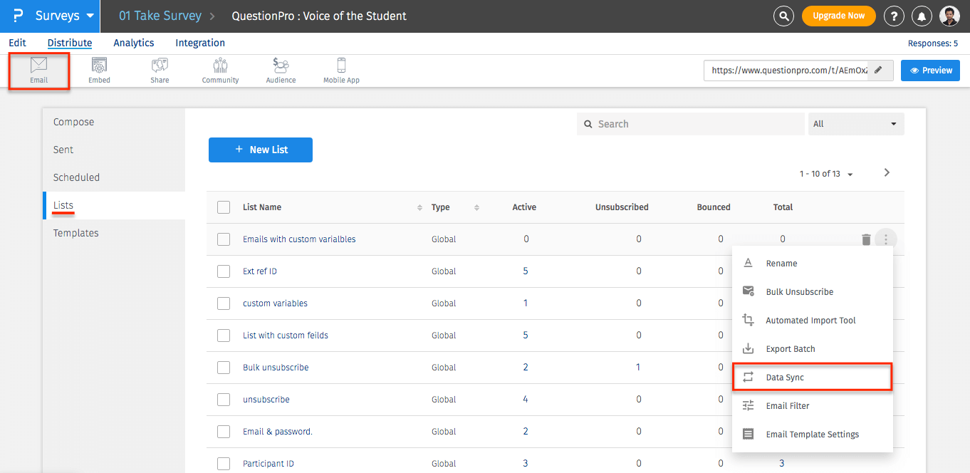Click the New List button
The image size is (970, 473).
[261, 150]
